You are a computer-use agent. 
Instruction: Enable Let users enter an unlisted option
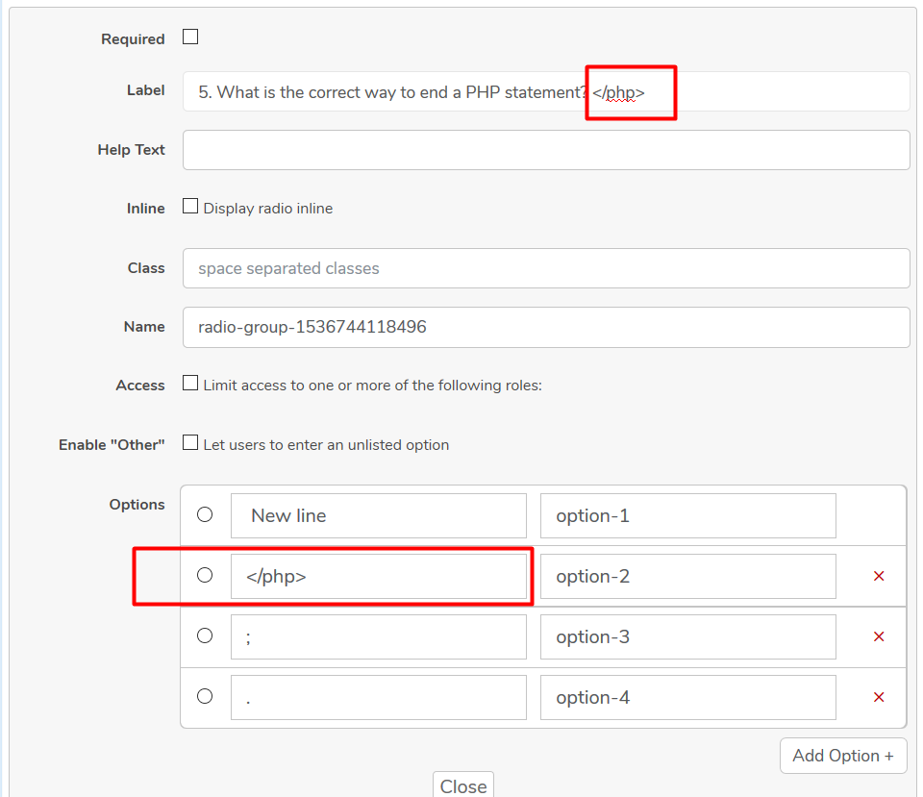click(189, 441)
